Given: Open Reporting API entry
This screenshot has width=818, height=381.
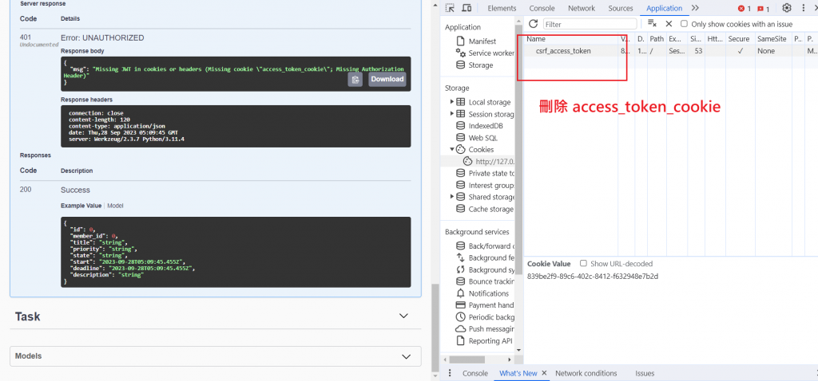Looking at the screenshot, I should [483, 341].
